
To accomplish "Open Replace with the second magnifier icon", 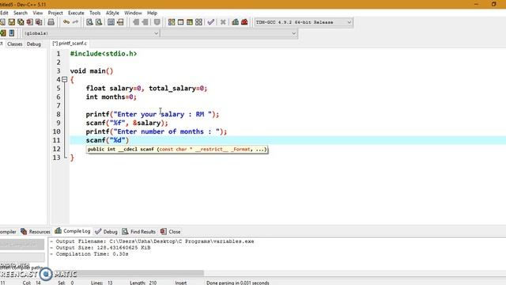I will [99, 22].
